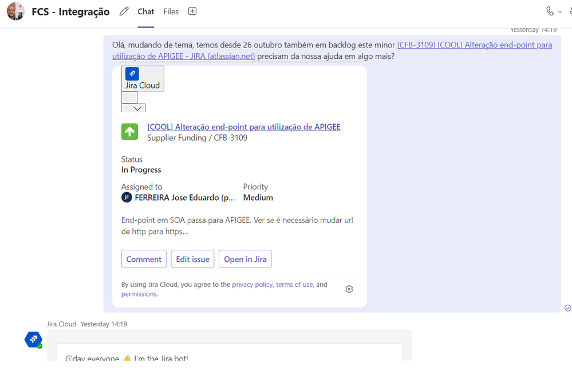Click the Medium priority value
Image resolution: width=572 pixels, height=371 pixels.
258,197
